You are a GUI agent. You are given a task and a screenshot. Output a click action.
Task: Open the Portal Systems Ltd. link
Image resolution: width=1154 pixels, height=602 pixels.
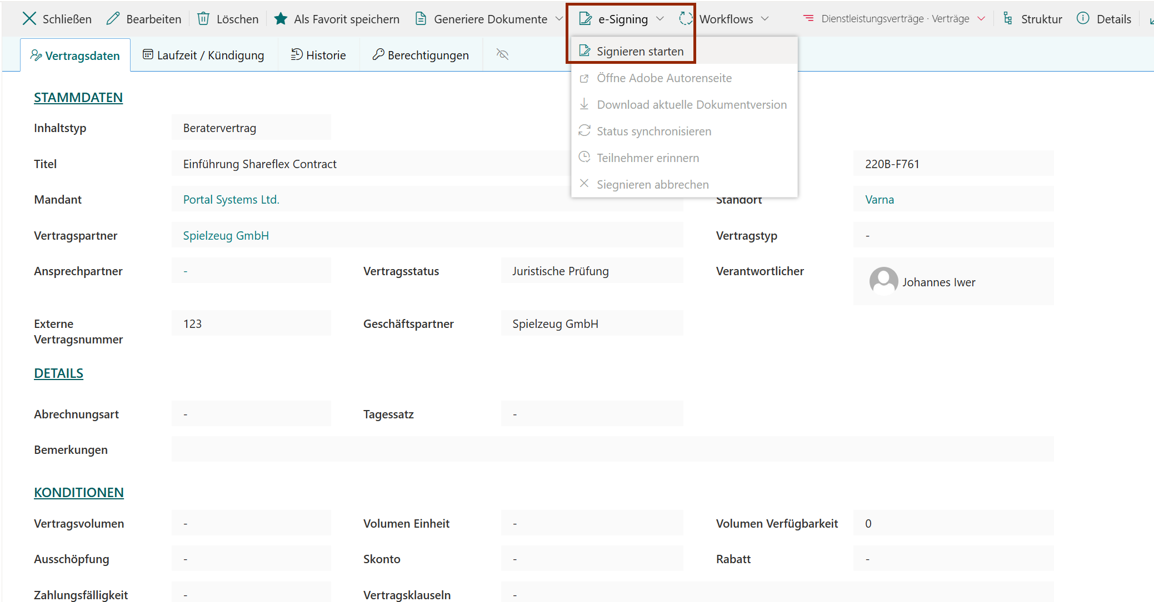click(231, 200)
